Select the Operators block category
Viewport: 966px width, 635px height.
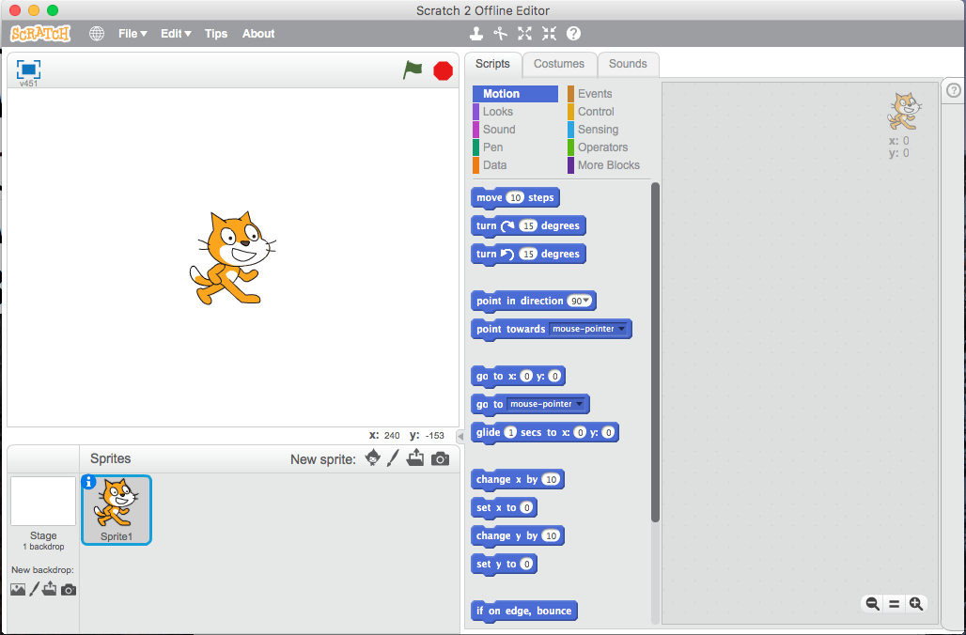point(602,147)
